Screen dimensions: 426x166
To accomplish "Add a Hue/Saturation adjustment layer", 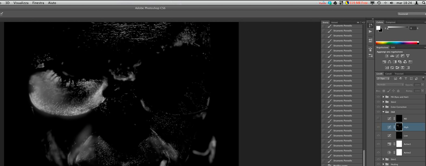I will pyautogui.click(x=384, y=62).
